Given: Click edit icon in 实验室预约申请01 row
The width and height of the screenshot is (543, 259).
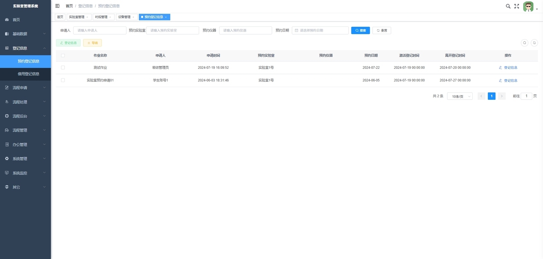Looking at the screenshot, I should 501,80.
